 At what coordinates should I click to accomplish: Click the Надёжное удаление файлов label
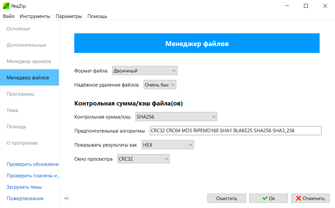point(106,85)
